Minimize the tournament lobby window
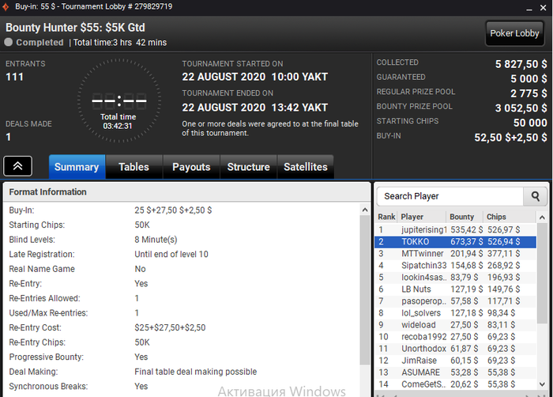Viewport: 553px width, 397px height. (529, 8)
